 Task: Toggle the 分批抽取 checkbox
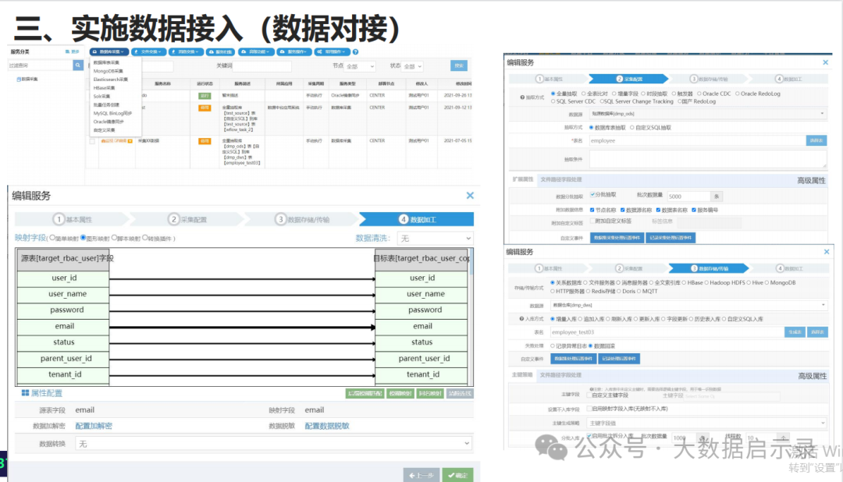click(592, 194)
